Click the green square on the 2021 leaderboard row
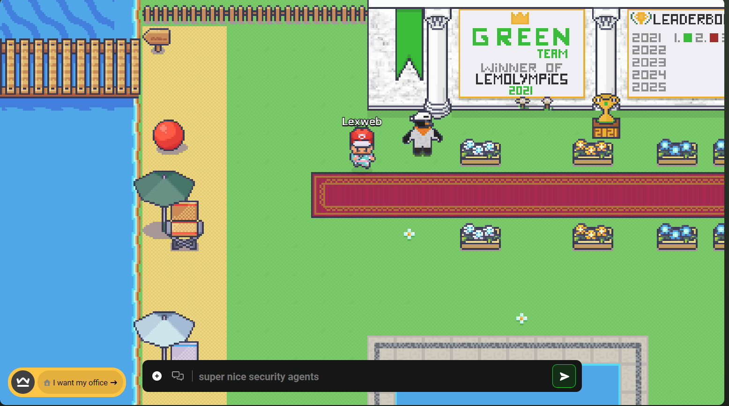729x406 pixels. click(x=688, y=38)
